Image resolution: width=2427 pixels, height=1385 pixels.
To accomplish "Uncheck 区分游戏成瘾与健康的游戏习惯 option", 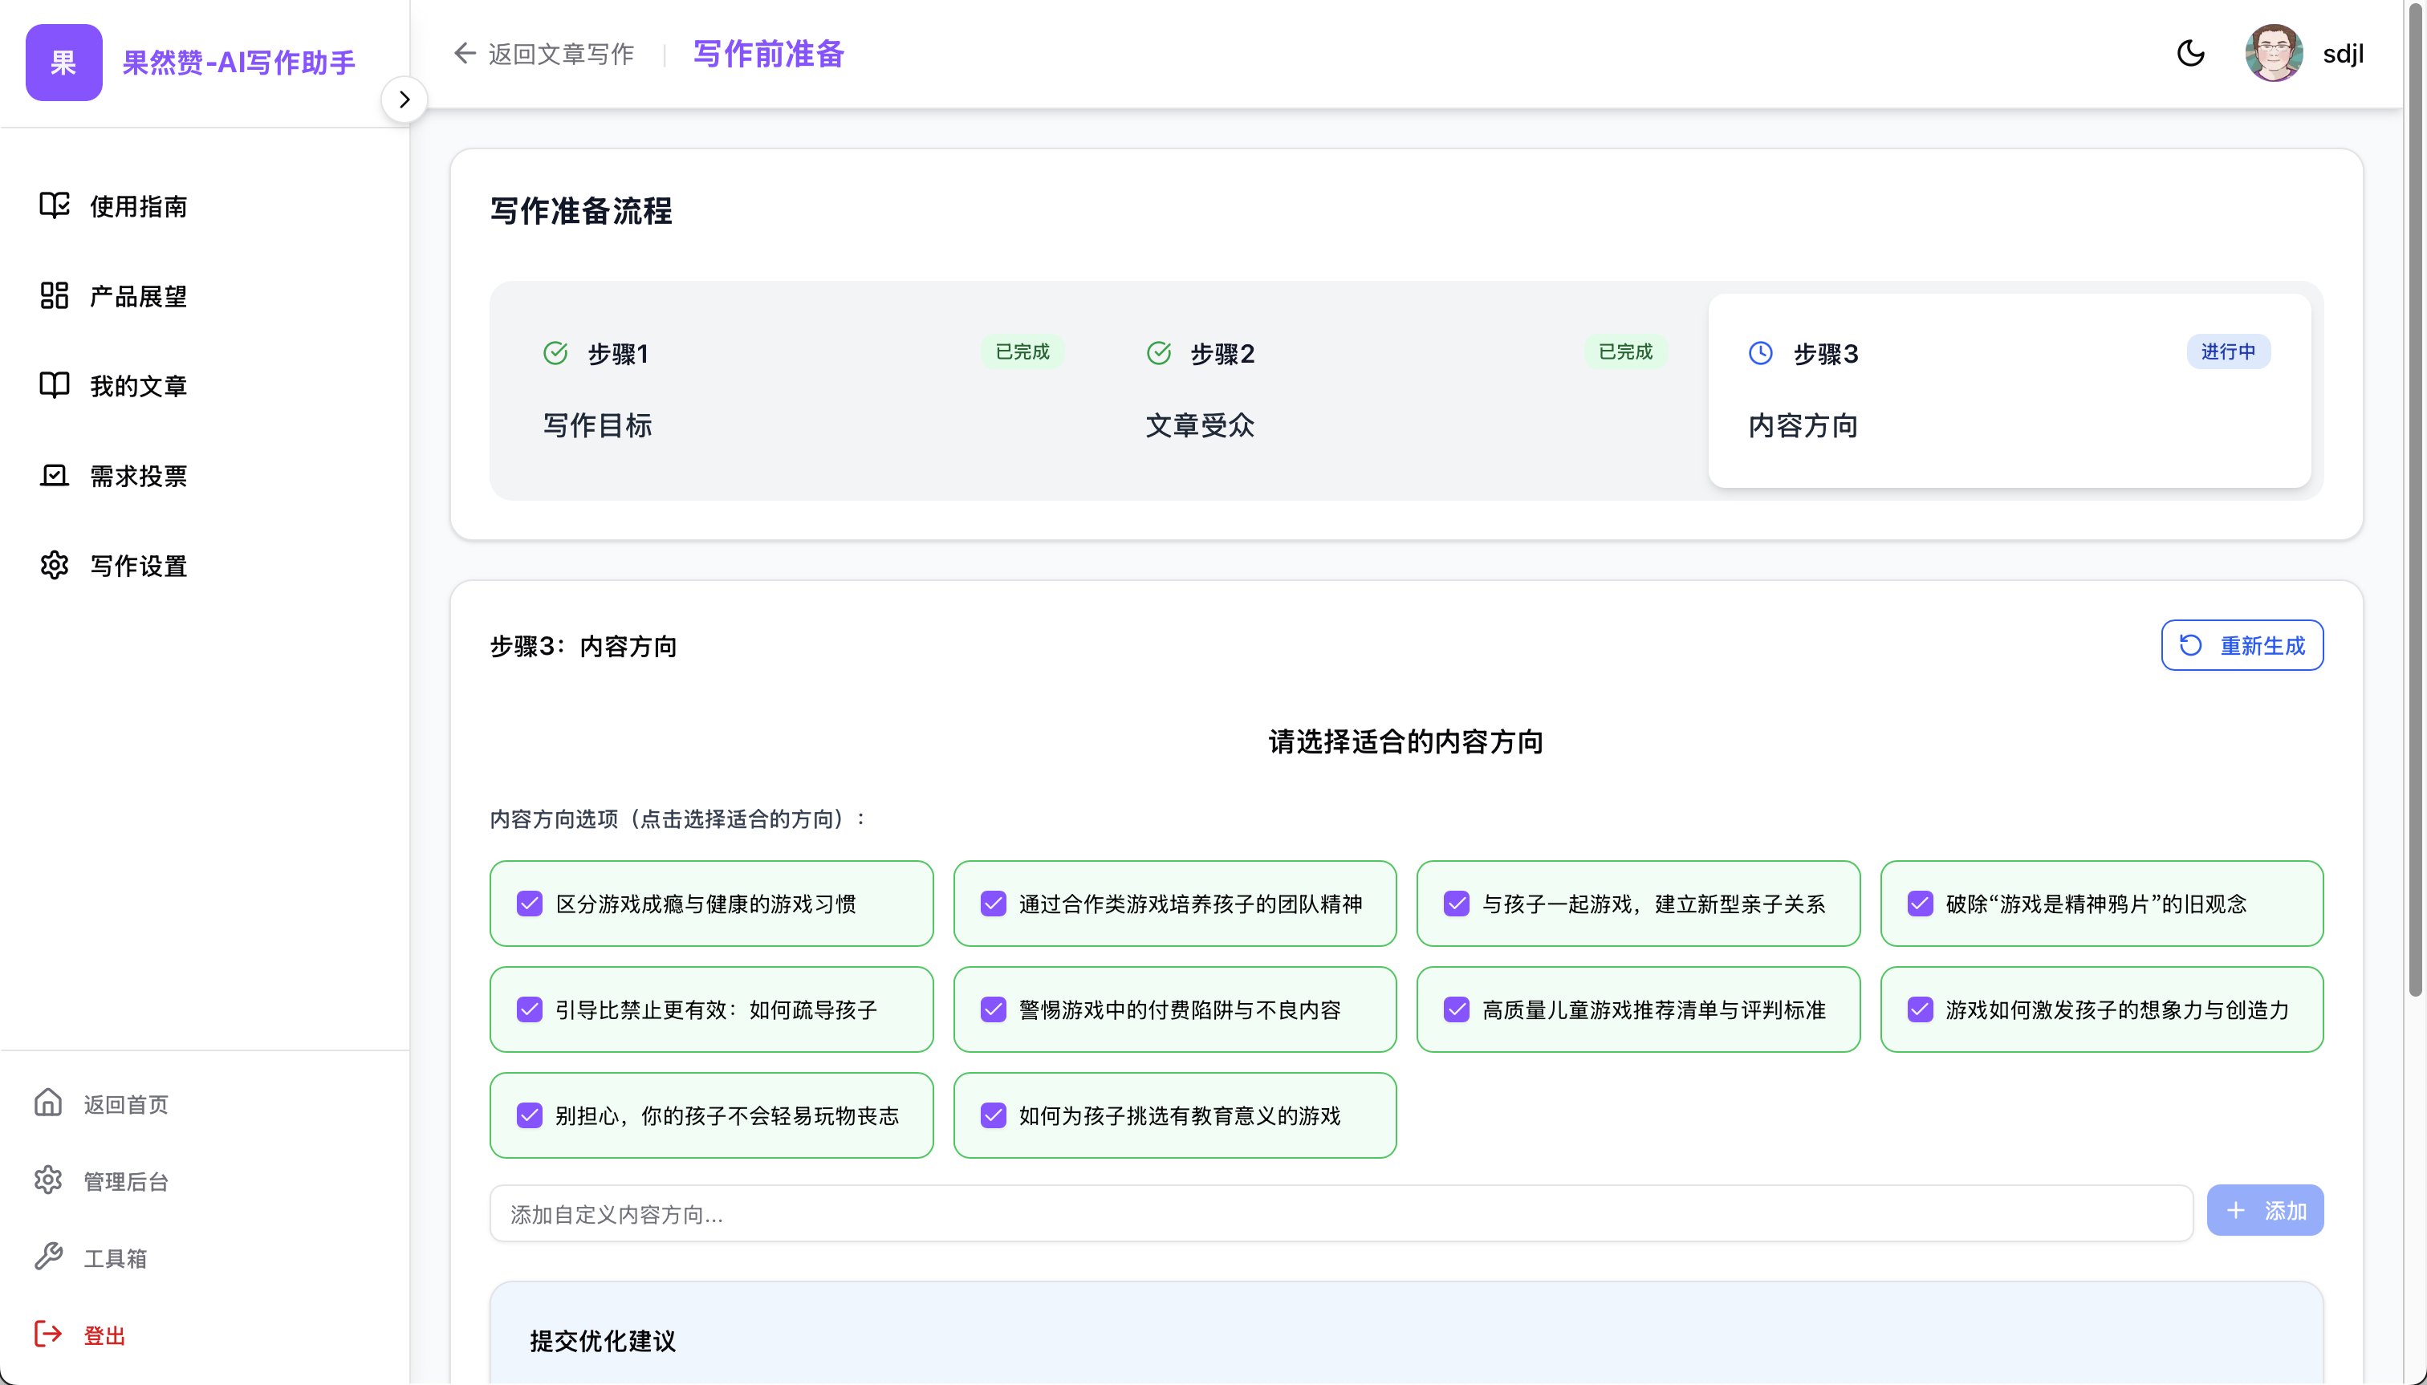I will coord(530,904).
